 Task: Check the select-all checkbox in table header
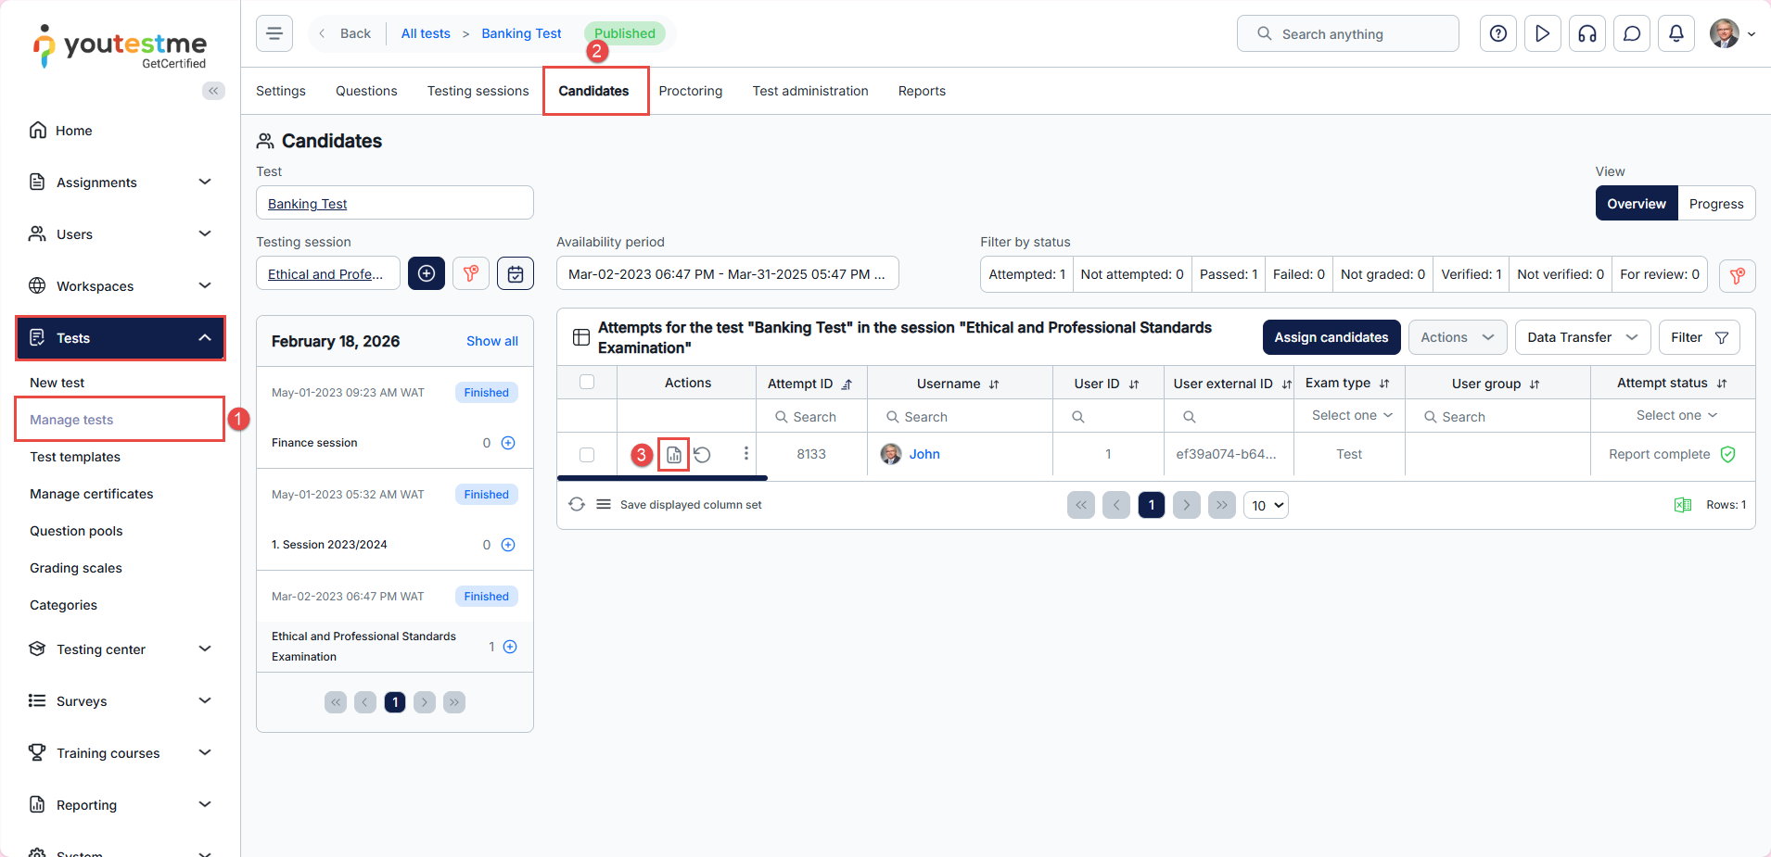pyautogui.click(x=587, y=383)
